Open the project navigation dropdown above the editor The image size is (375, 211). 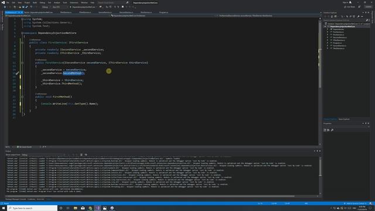coord(57,16)
